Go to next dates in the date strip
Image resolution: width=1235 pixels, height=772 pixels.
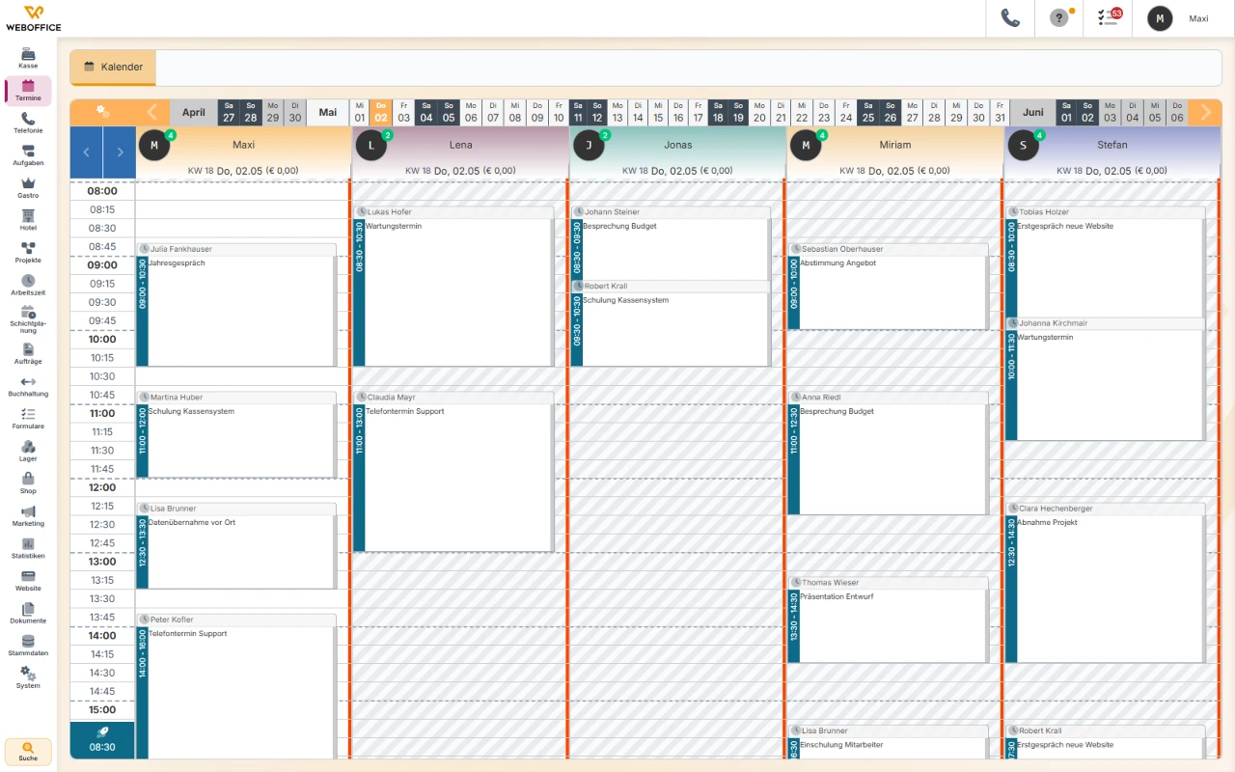[x=1205, y=112]
